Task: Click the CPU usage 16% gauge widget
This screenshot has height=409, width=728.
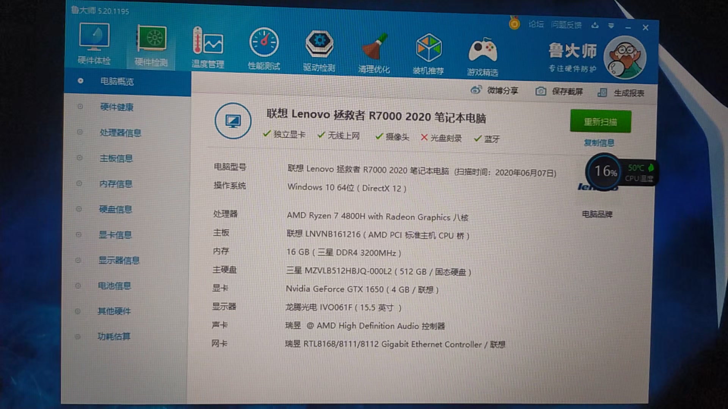Action: (x=604, y=171)
